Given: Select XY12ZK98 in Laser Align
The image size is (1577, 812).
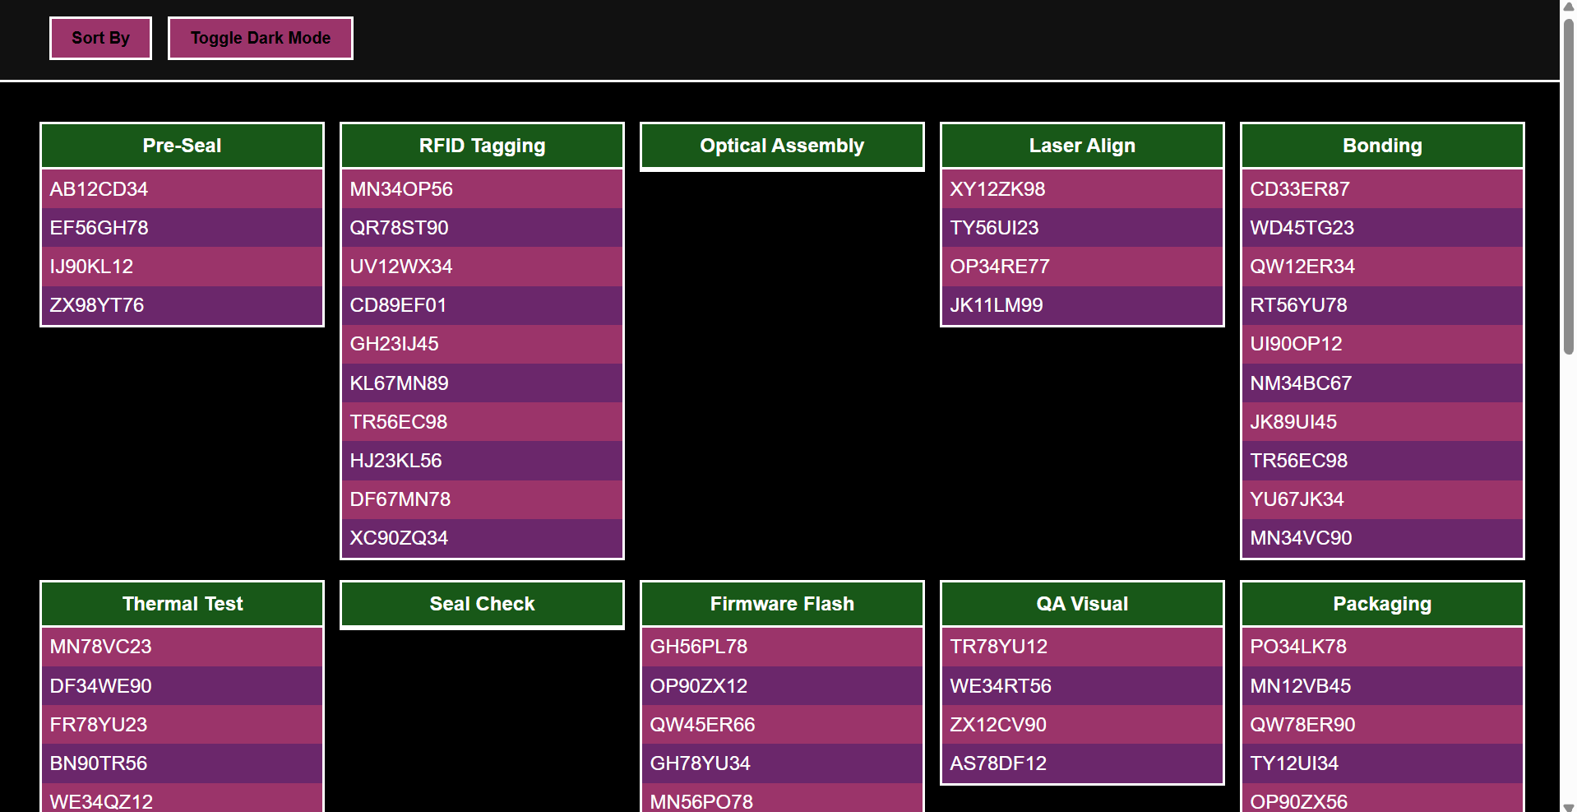Looking at the screenshot, I should pos(1082,189).
